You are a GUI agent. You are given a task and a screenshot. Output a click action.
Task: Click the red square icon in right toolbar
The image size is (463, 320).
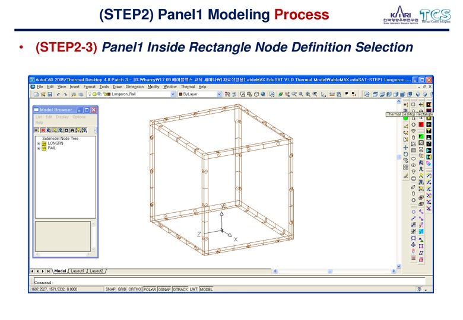click(x=421, y=124)
